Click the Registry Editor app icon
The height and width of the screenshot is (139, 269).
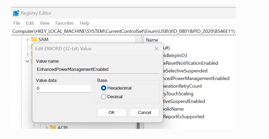point(16,13)
